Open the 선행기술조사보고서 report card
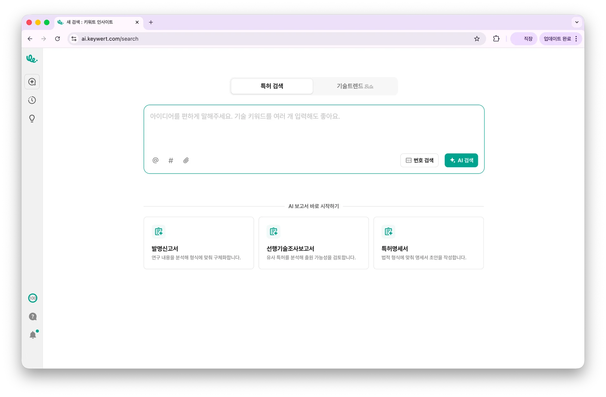Screen dimensions: 606x397 click(313, 243)
